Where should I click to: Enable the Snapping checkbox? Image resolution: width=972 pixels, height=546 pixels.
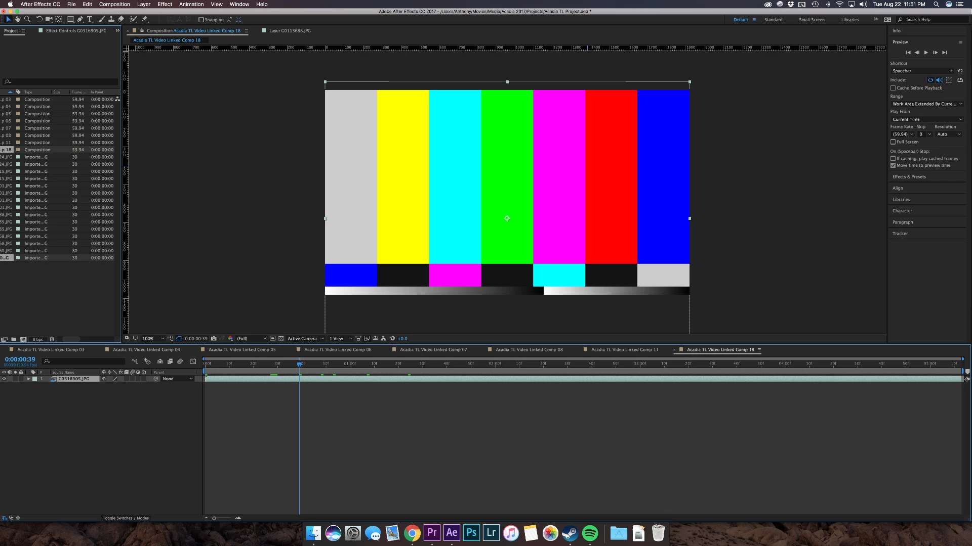201,20
